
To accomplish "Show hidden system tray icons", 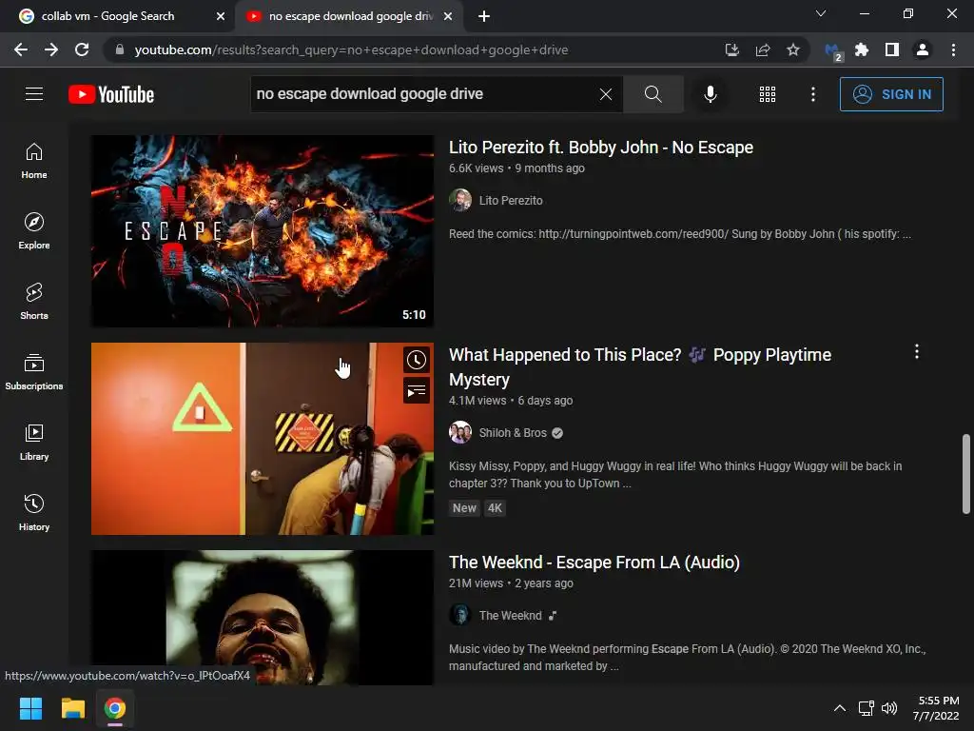I will [839, 708].
